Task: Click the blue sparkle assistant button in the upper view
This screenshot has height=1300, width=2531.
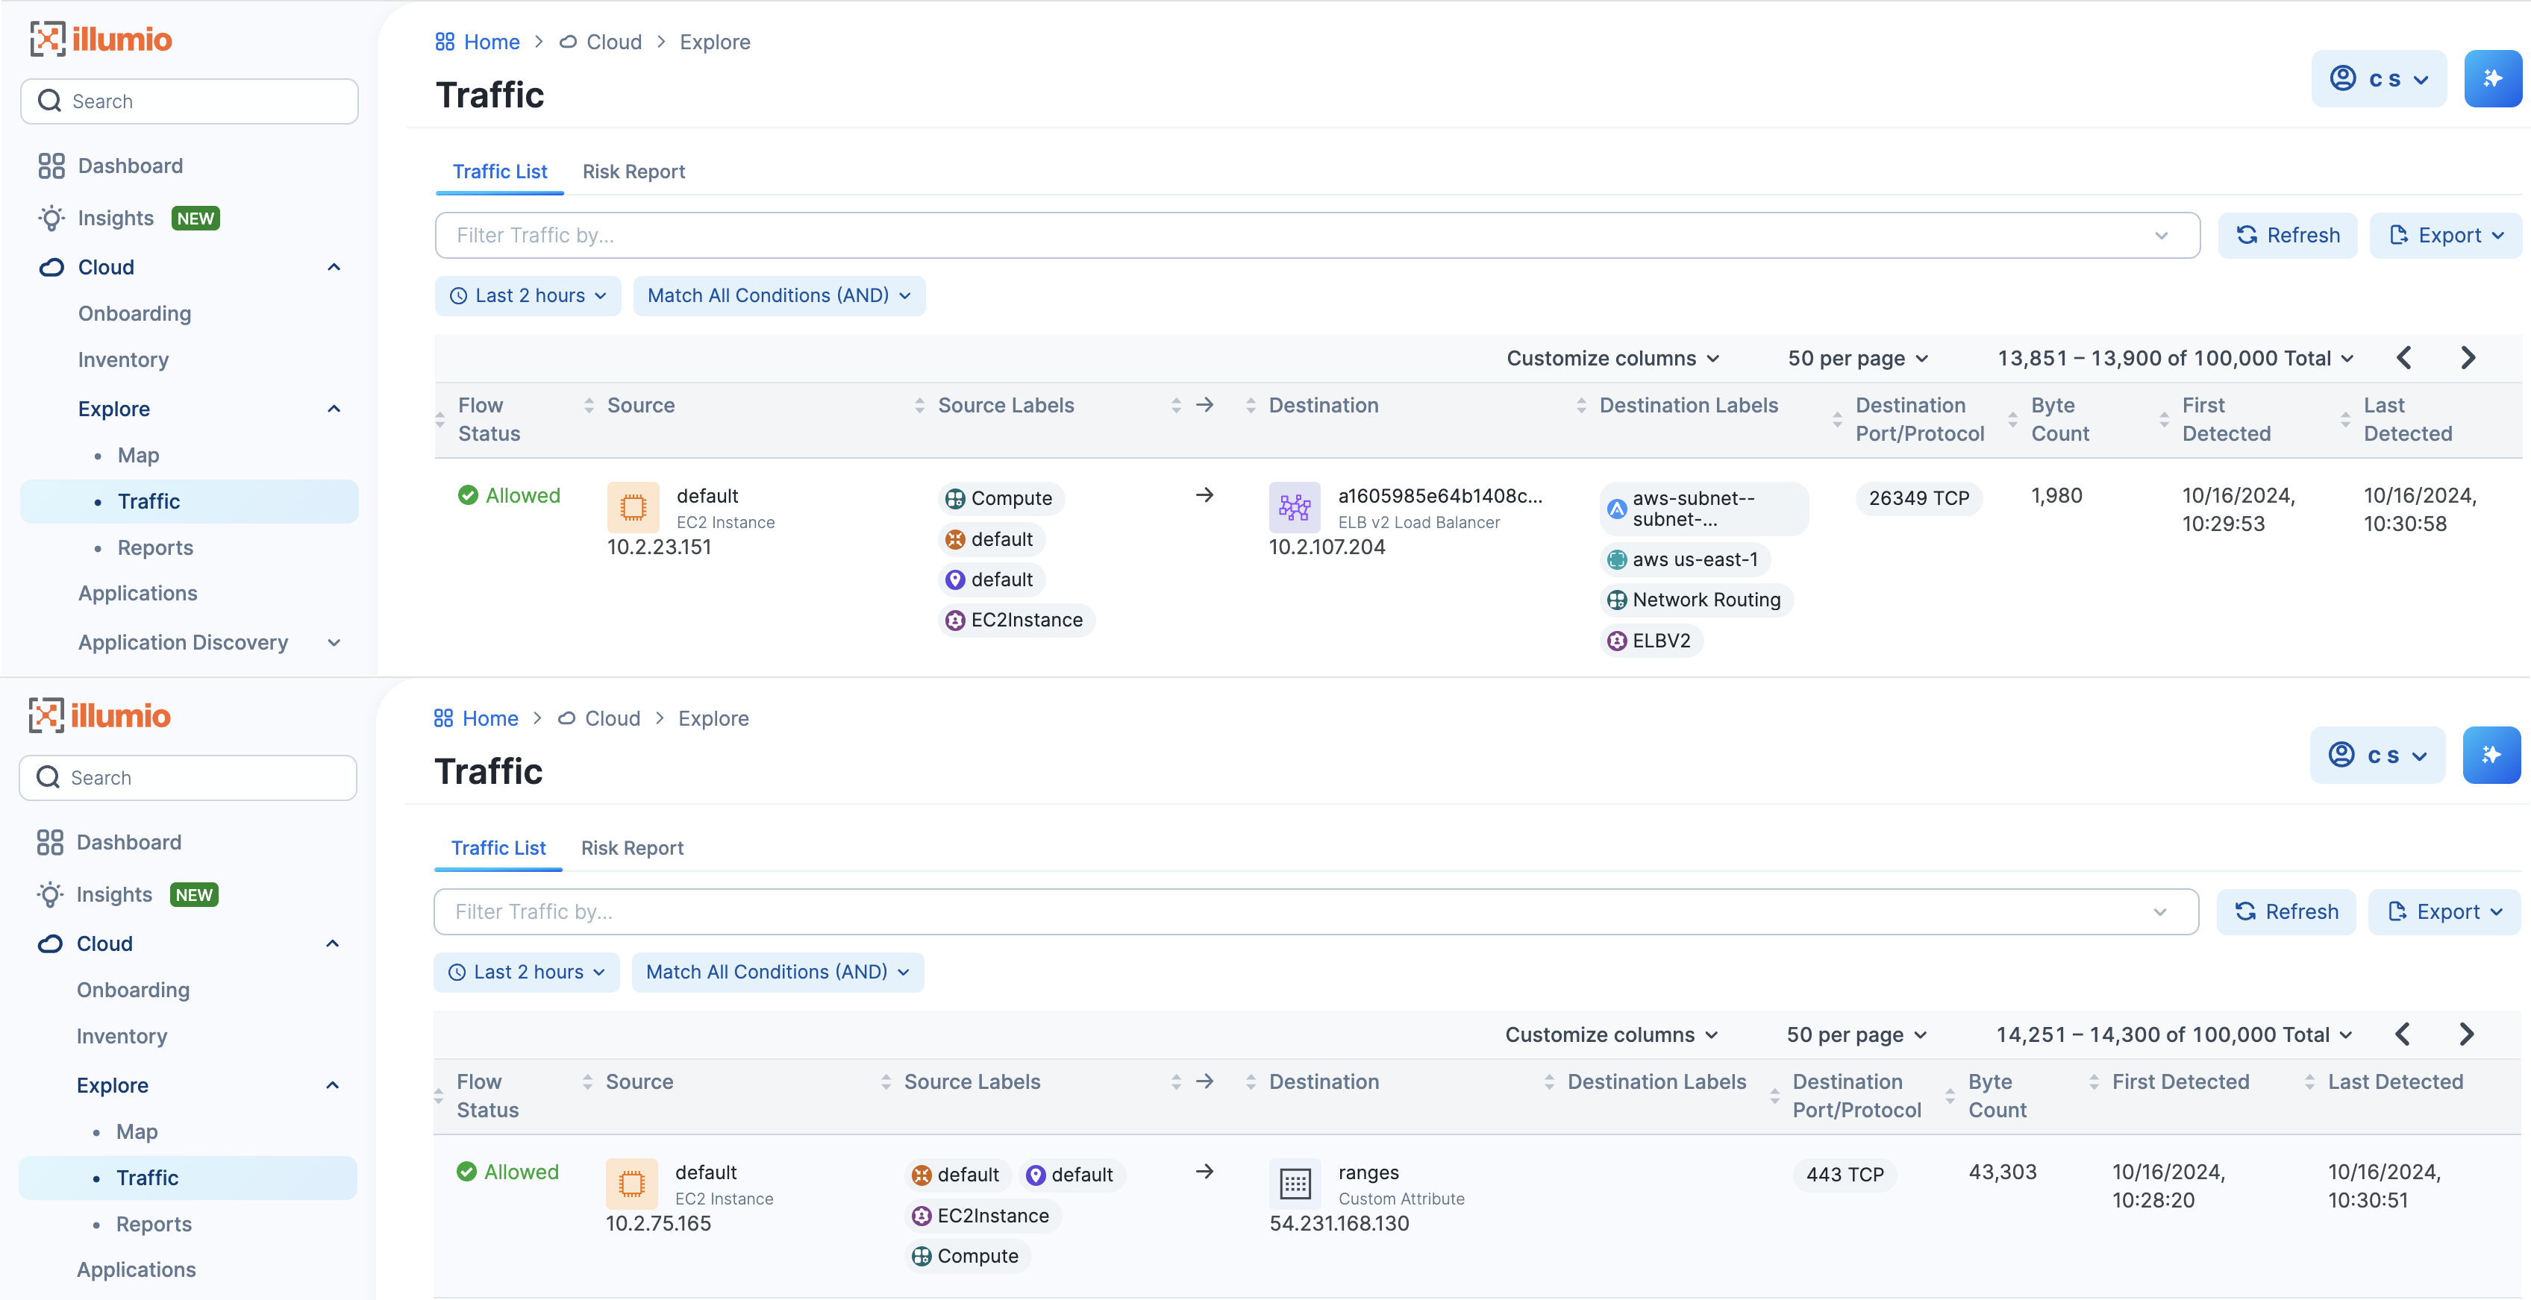Action: [2493, 78]
